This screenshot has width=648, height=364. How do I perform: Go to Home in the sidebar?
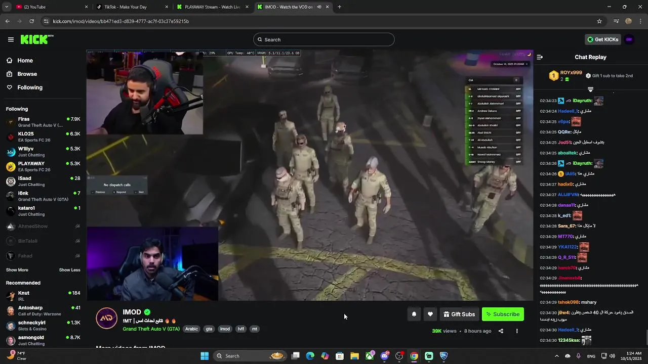25,60
